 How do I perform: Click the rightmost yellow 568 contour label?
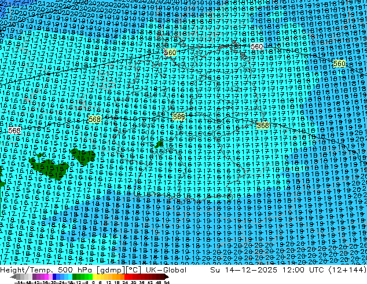[x=263, y=125]
